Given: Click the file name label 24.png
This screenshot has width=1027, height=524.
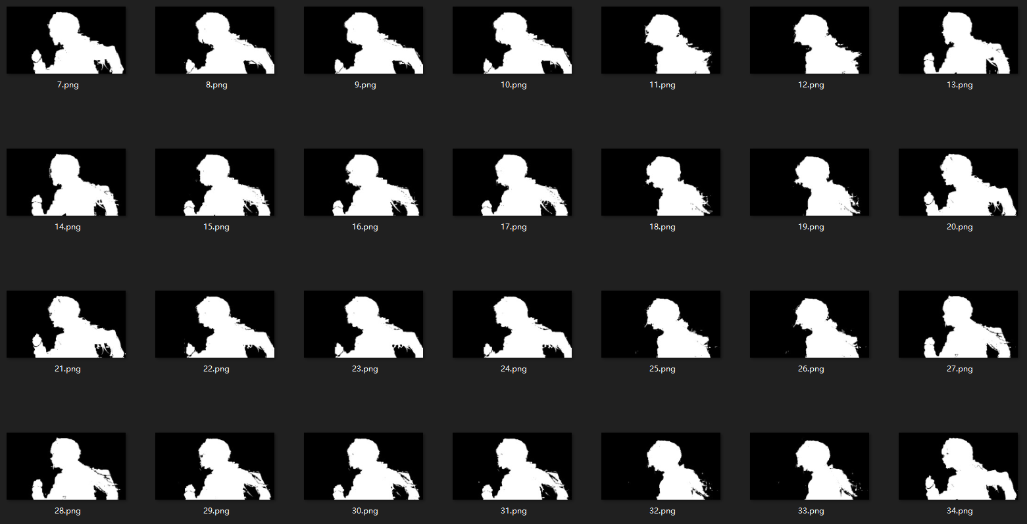Looking at the screenshot, I should [514, 369].
